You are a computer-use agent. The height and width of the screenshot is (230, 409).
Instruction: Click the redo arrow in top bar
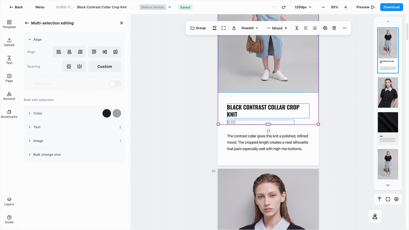point(284,7)
